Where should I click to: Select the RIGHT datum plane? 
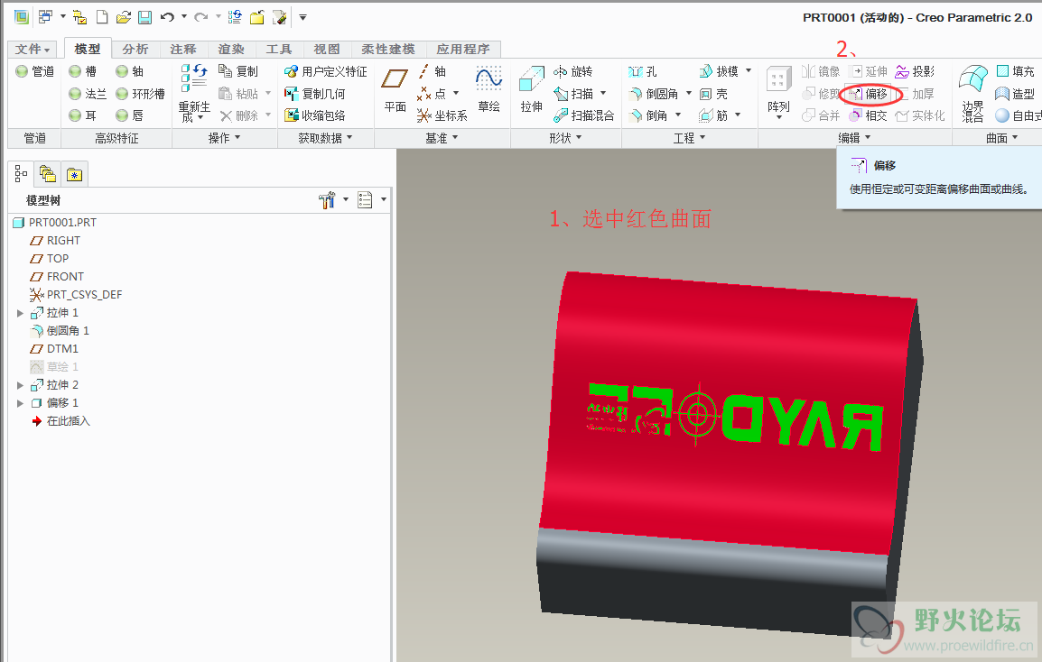(x=56, y=241)
